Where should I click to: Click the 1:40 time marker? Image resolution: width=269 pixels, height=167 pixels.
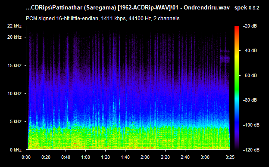[x=125, y=157]
